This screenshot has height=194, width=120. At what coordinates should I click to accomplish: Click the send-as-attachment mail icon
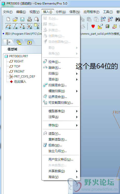point(37,19)
